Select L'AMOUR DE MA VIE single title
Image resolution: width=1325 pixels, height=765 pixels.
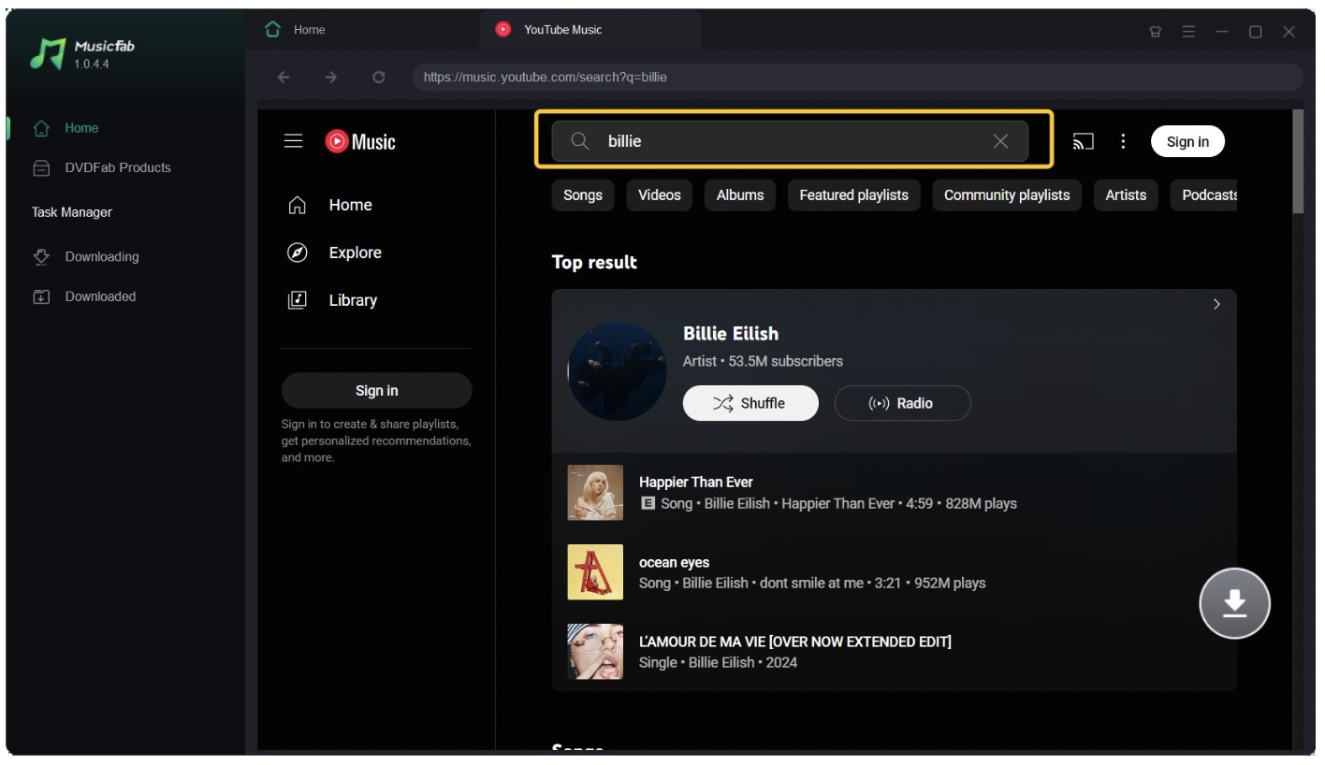click(795, 642)
